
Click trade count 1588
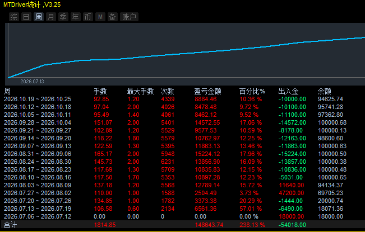(x=168, y=193)
